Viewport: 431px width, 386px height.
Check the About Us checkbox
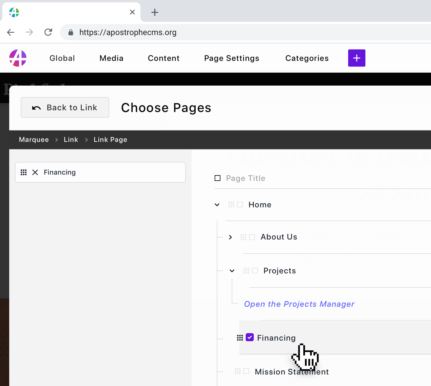click(252, 237)
